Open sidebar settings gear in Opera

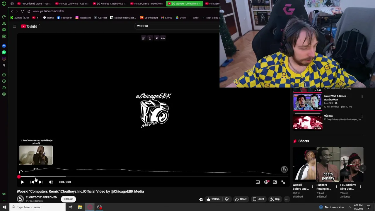pyautogui.click(x=4, y=94)
